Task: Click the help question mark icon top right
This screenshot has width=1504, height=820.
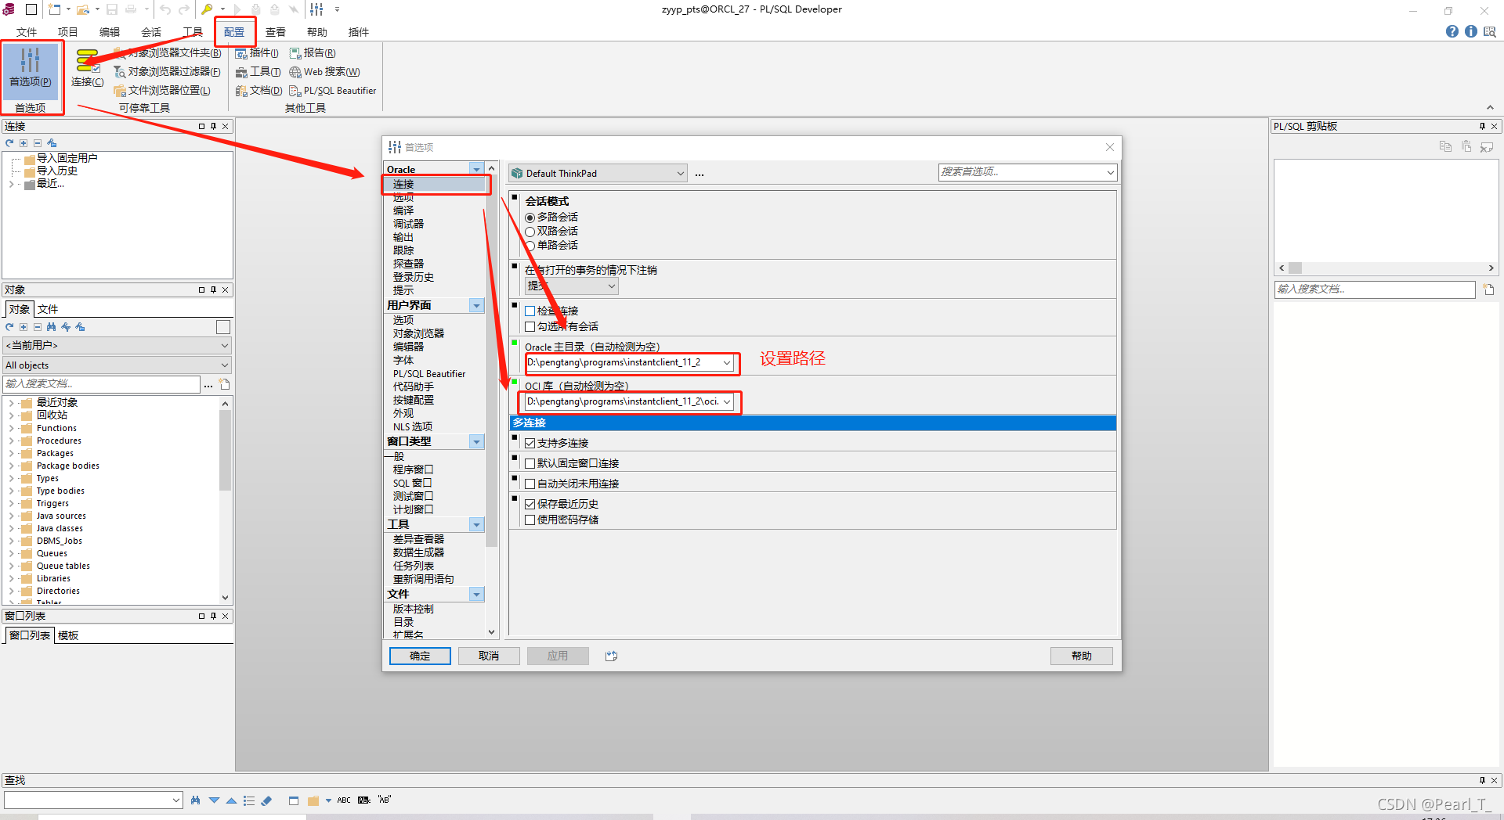Action: click(1452, 31)
